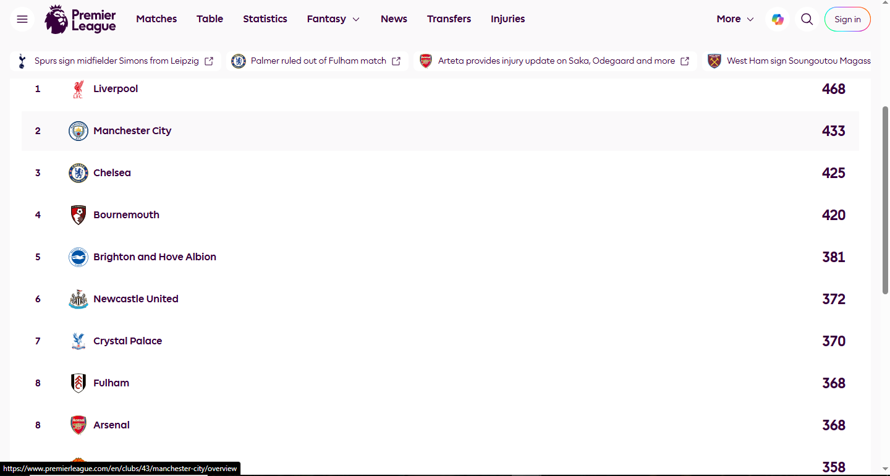Click the page vertical scrollbar thumb
890x476 pixels.
coord(885,200)
